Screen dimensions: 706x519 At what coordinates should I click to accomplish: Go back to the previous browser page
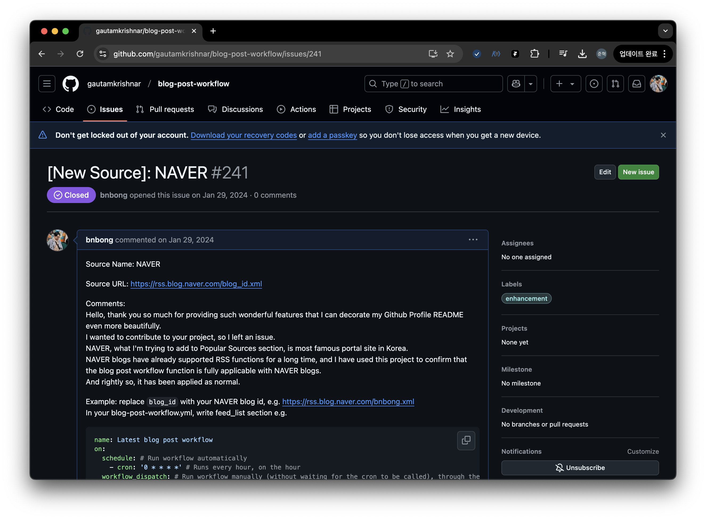[42, 54]
